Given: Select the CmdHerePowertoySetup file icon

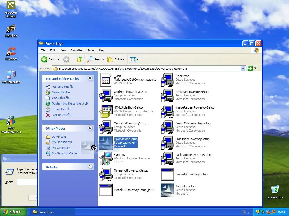Looking at the screenshot, I should pyautogui.click(x=106, y=96).
